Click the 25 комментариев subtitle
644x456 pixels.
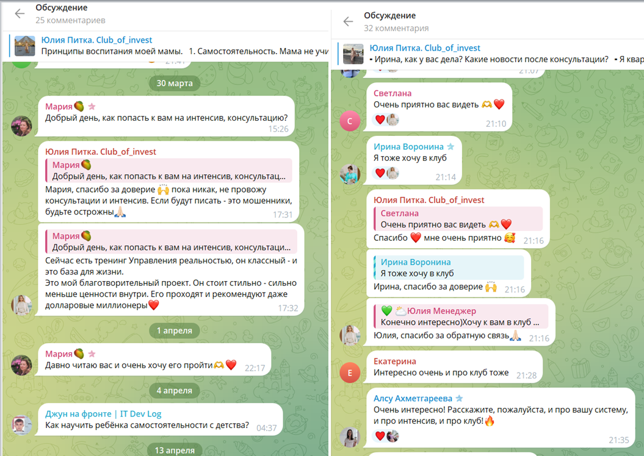click(70, 20)
